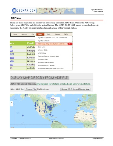This screenshot has width=113, height=146.
Task: Select Grey Line from Maps dropdown
Action: click(41, 47)
